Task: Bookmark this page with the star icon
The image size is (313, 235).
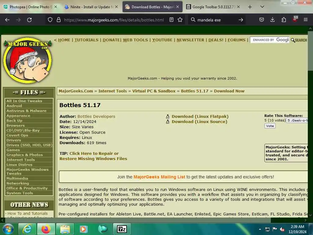Action: coord(180,20)
